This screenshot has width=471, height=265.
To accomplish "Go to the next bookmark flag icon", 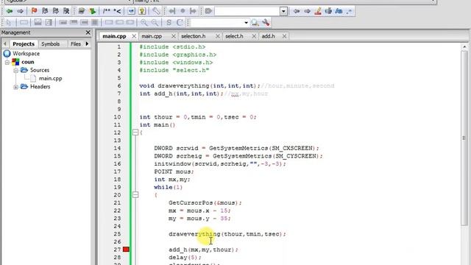I will (56, 12).
